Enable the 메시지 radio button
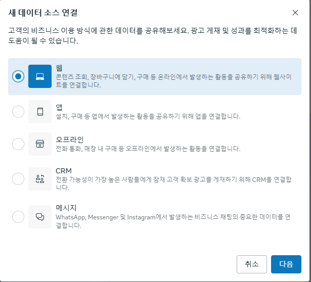 (x=18, y=217)
